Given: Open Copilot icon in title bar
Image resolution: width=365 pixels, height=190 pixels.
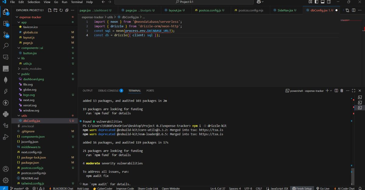Looking at the screenshot, I should (259, 2).
